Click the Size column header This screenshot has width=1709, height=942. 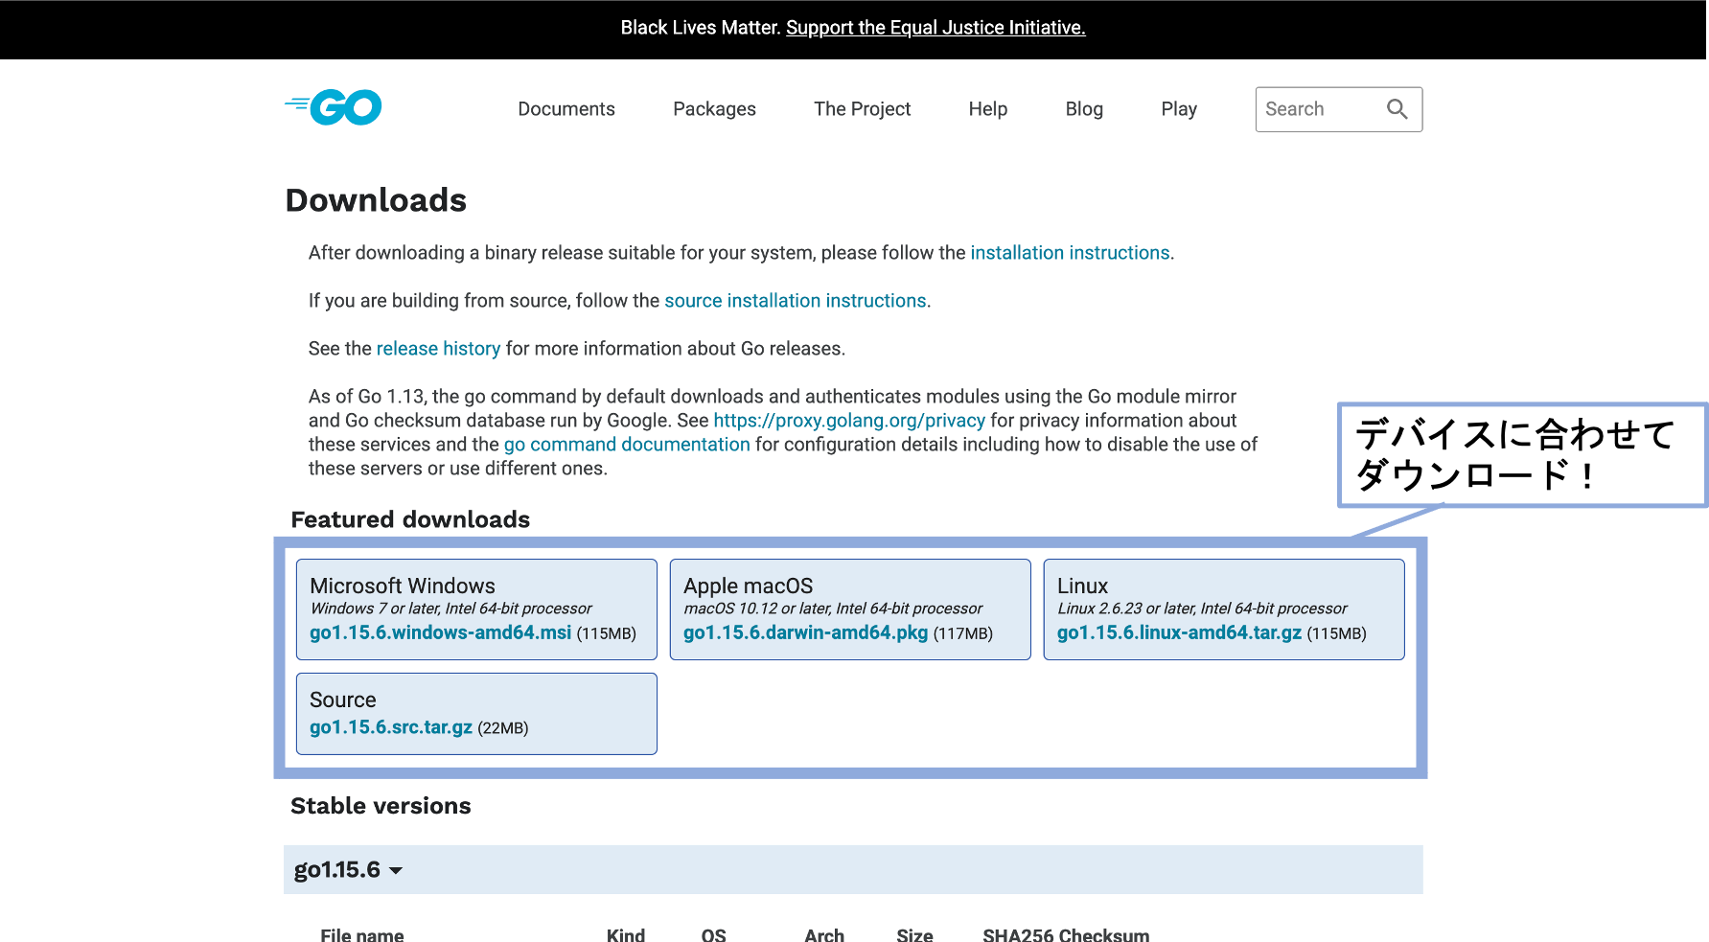[x=914, y=934]
